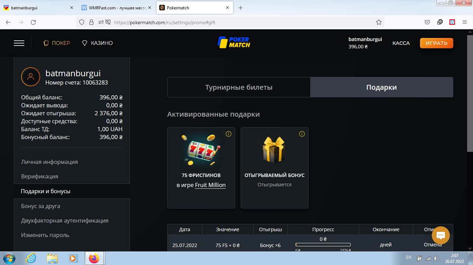This screenshot has height=265, width=473.
Task: Reload the current page
Action: (33, 22)
